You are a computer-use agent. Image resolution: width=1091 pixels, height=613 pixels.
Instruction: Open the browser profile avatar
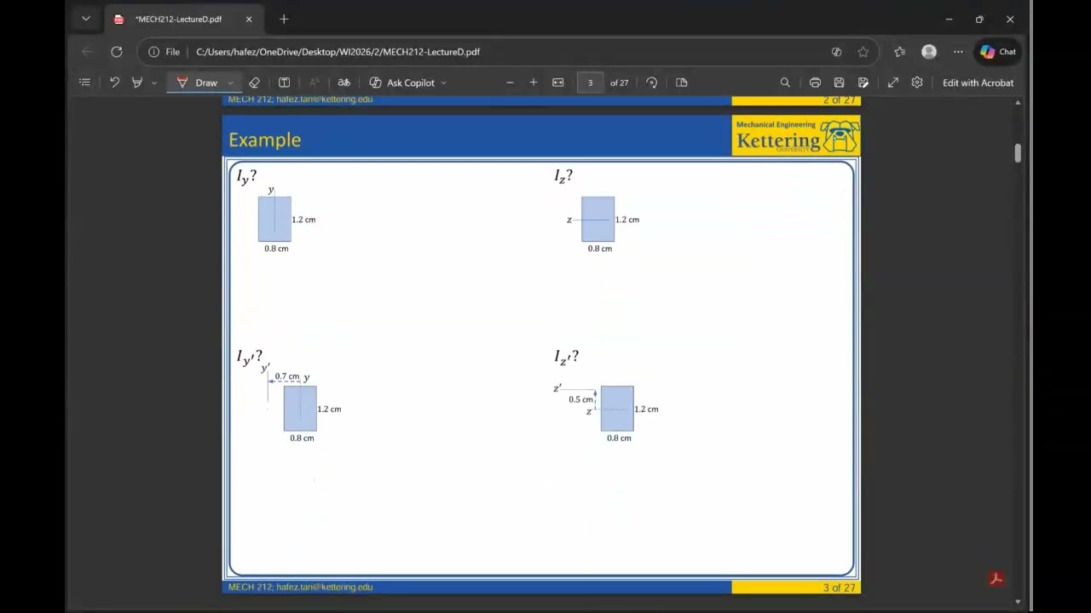pos(929,52)
